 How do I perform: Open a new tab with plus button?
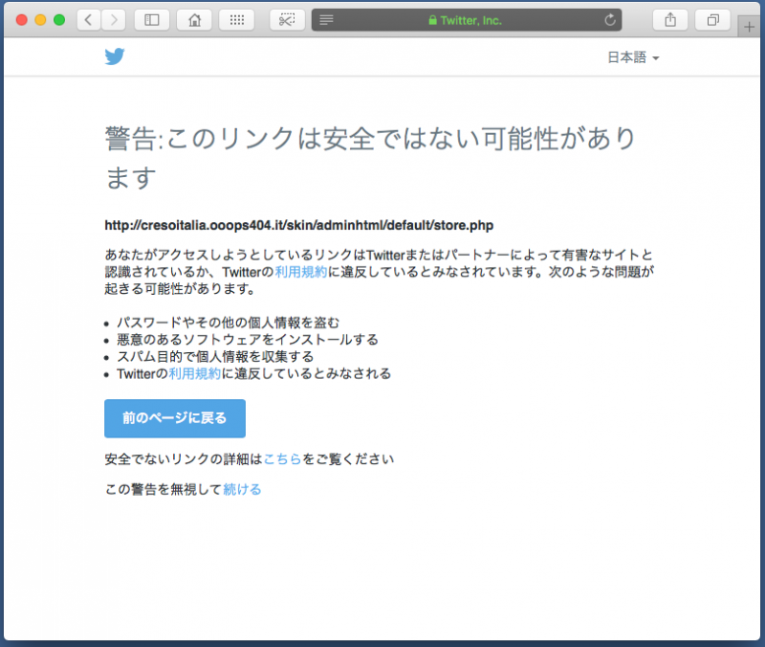751,27
